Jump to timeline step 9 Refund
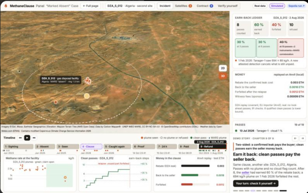This screenshot has width=308, height=193. tap(213, 147)
